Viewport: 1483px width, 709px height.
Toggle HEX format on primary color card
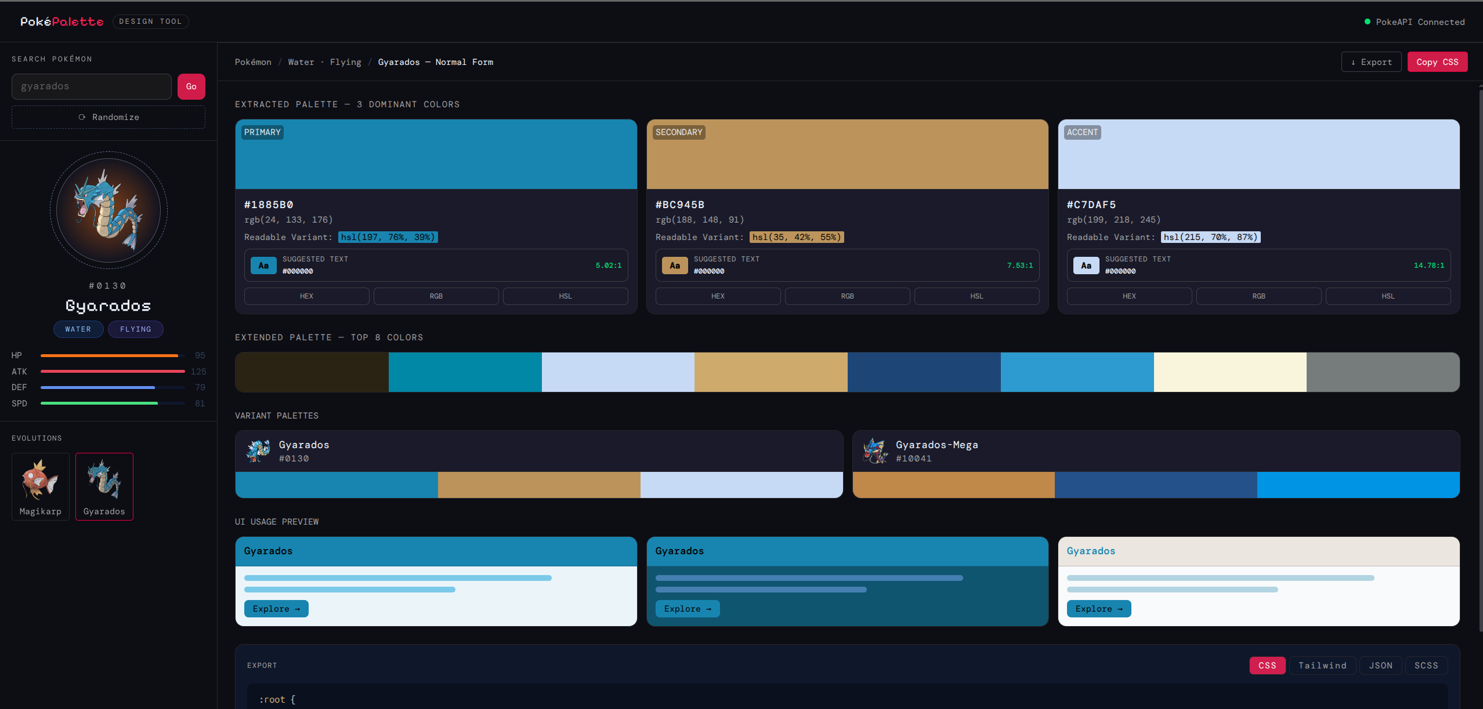pos(306,296)
